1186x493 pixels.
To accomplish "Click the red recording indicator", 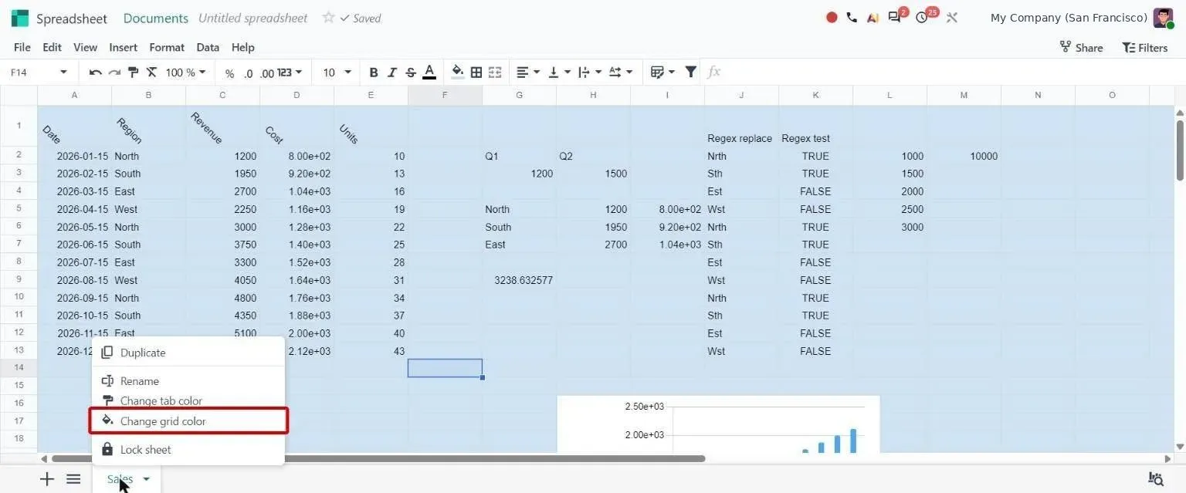I will point(832,17).
